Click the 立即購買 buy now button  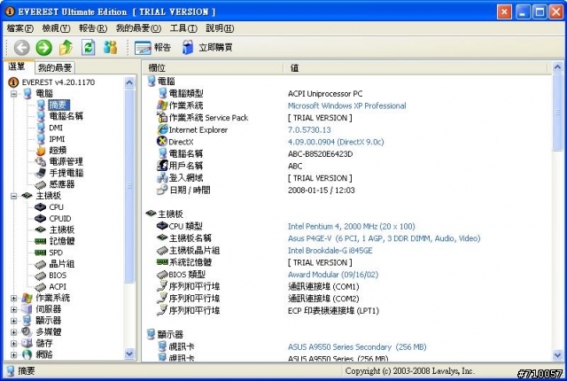206,47
